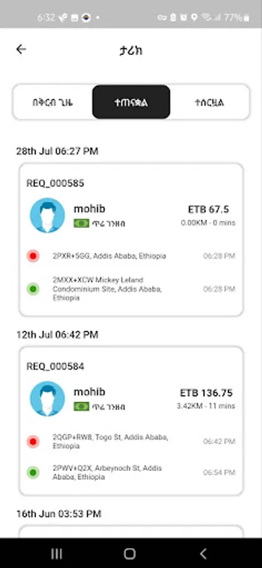The width and height of the screenshot is (262, 568).
Task: Tap the red pickup dot for Togo St
Action: tap(33, 442)
